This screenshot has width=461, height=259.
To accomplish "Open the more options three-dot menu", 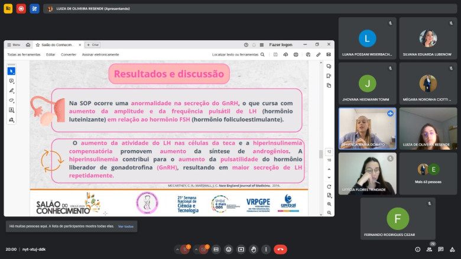I will (x=266, y=250).
